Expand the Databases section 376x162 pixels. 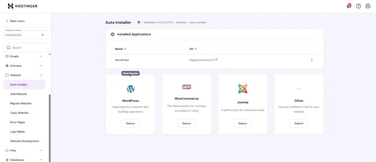point(41,160)
